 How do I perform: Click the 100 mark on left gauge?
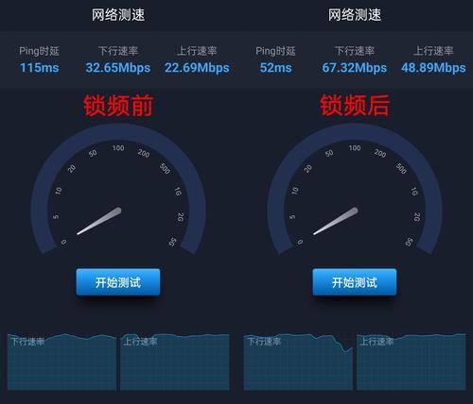pos(118,148)
